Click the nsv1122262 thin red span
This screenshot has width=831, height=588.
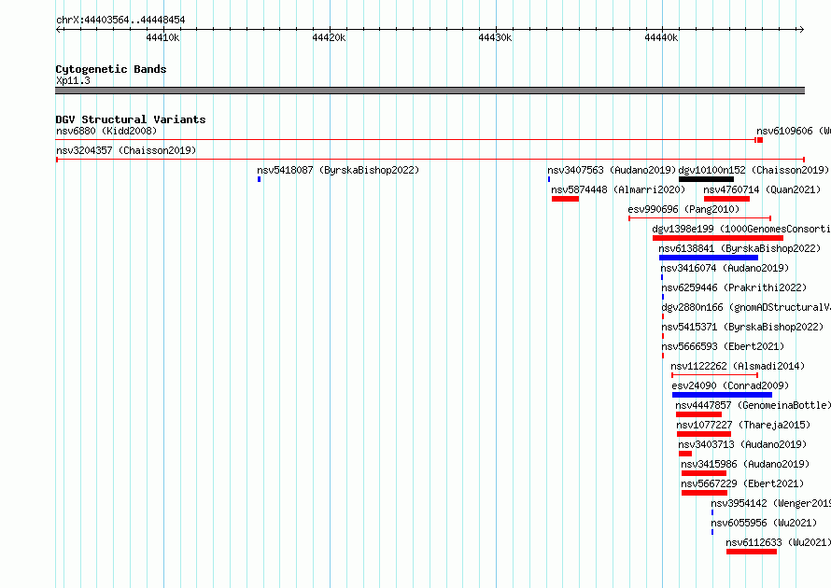click(x=714, y=375)
